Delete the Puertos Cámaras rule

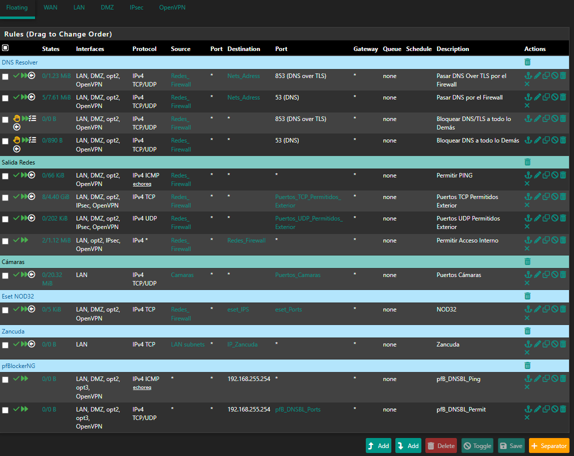(x=563, y=274)
